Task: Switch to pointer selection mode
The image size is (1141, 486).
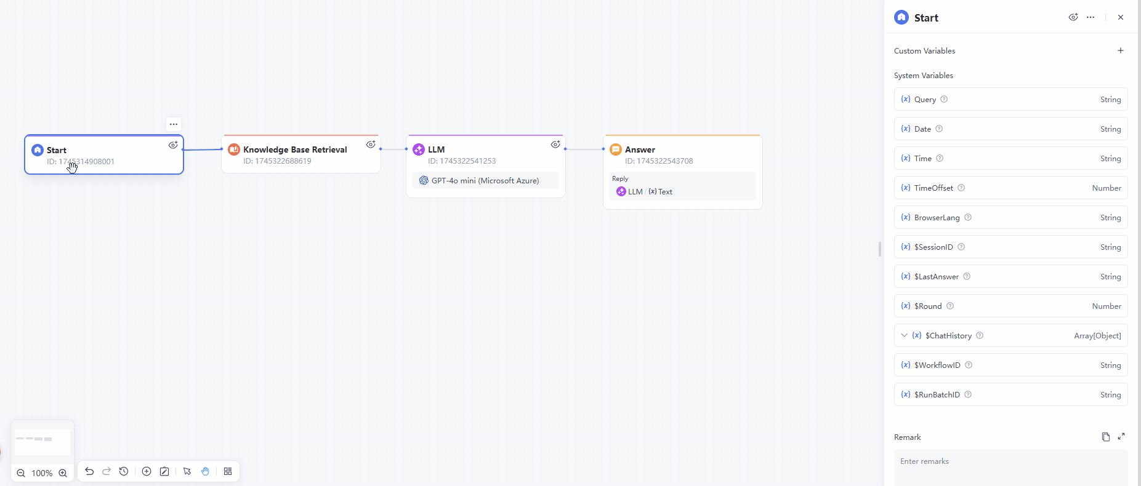Action: tap(187, 471)
